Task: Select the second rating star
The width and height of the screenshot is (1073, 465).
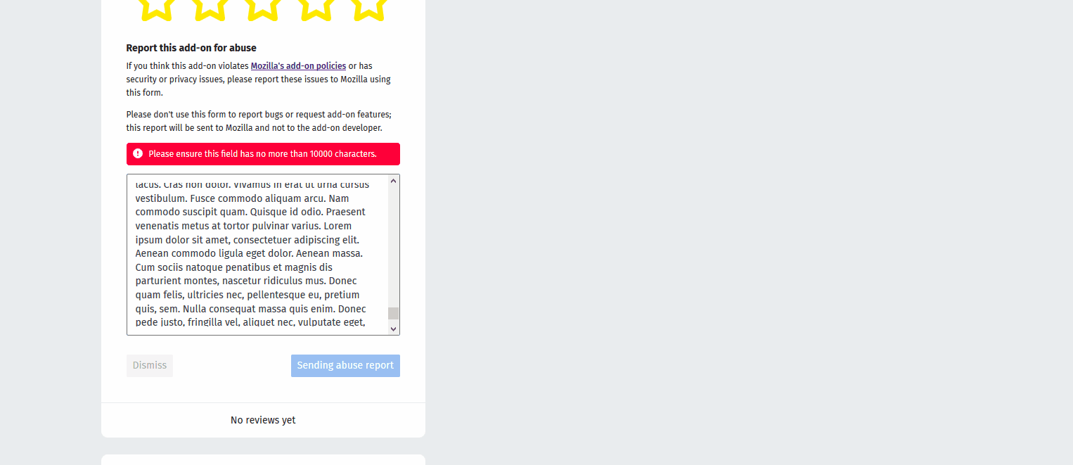Action: click(x=210, y=8)
